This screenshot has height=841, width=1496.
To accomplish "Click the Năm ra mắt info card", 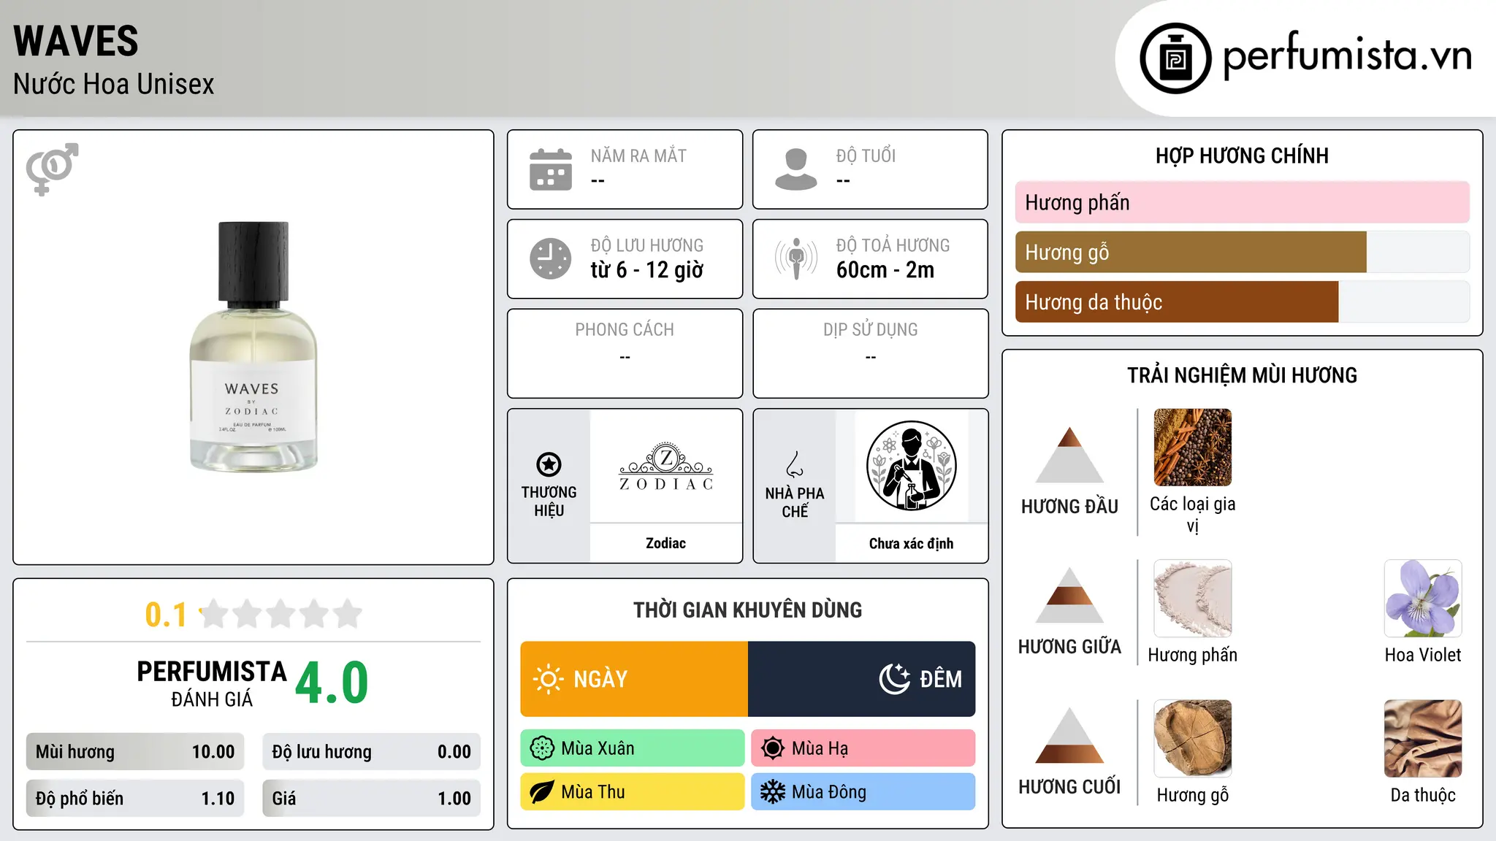I will 625,169.
